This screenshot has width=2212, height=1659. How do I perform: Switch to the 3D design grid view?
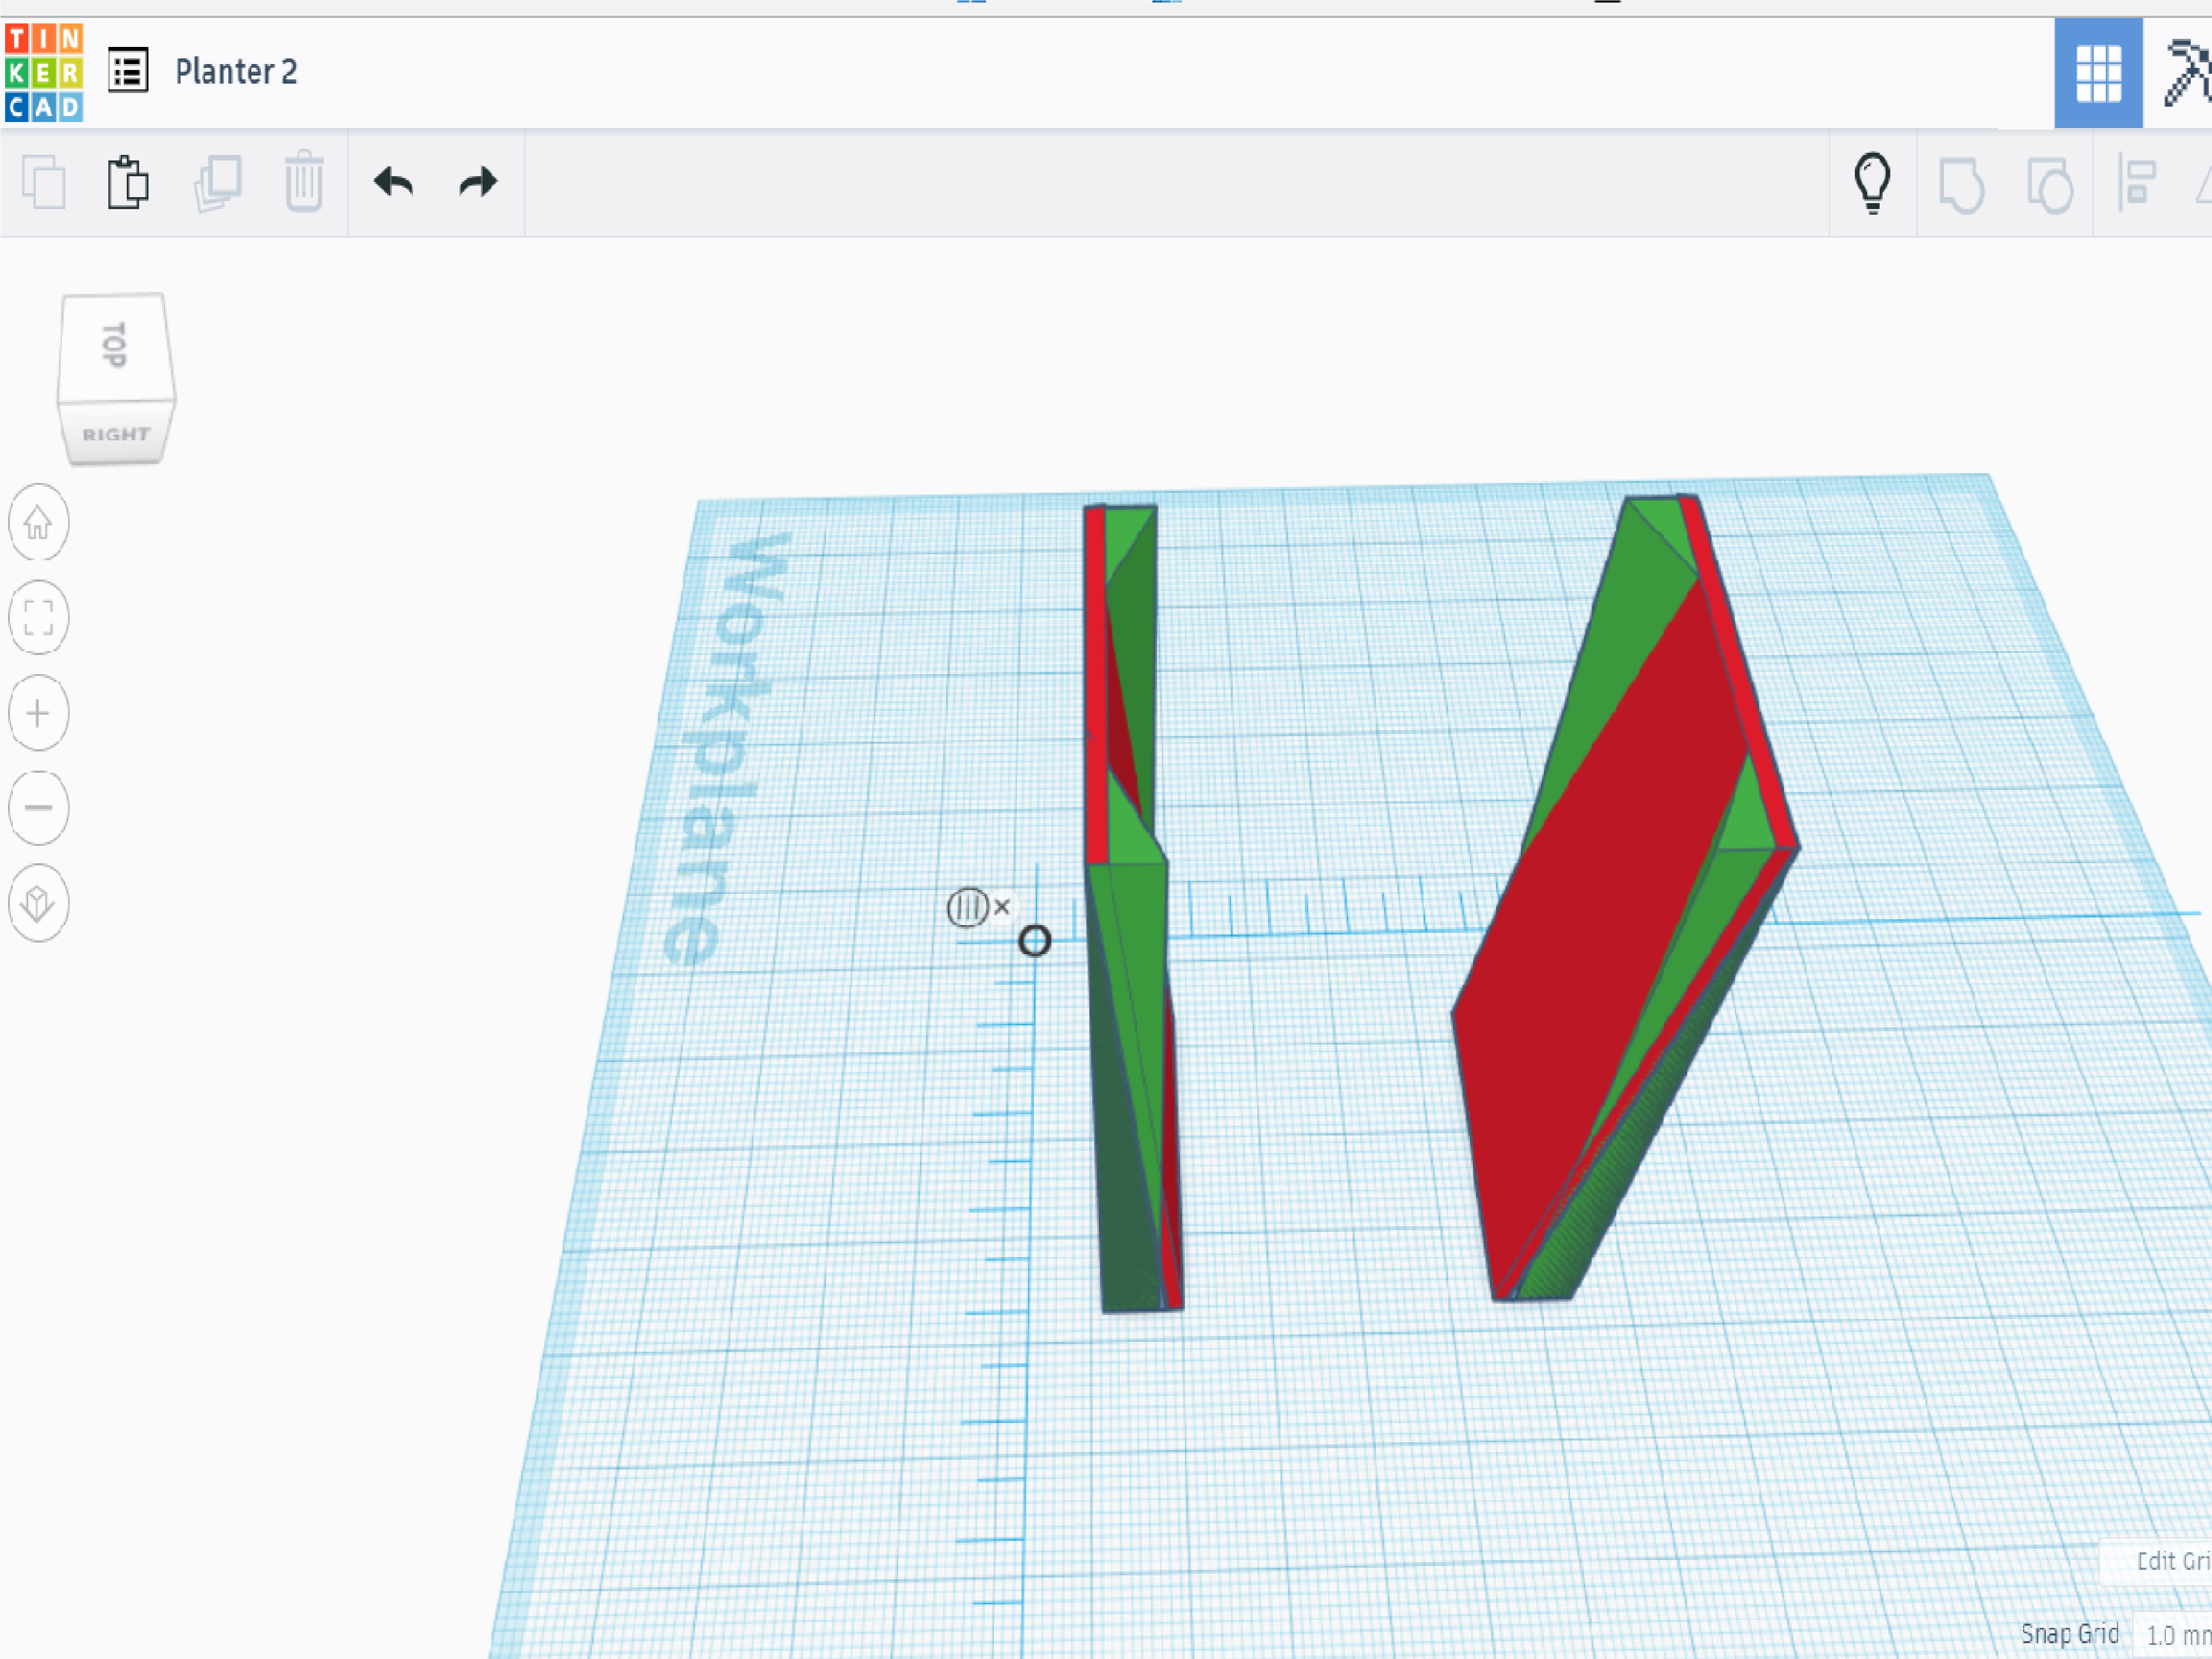click(x=2098, y=73)
